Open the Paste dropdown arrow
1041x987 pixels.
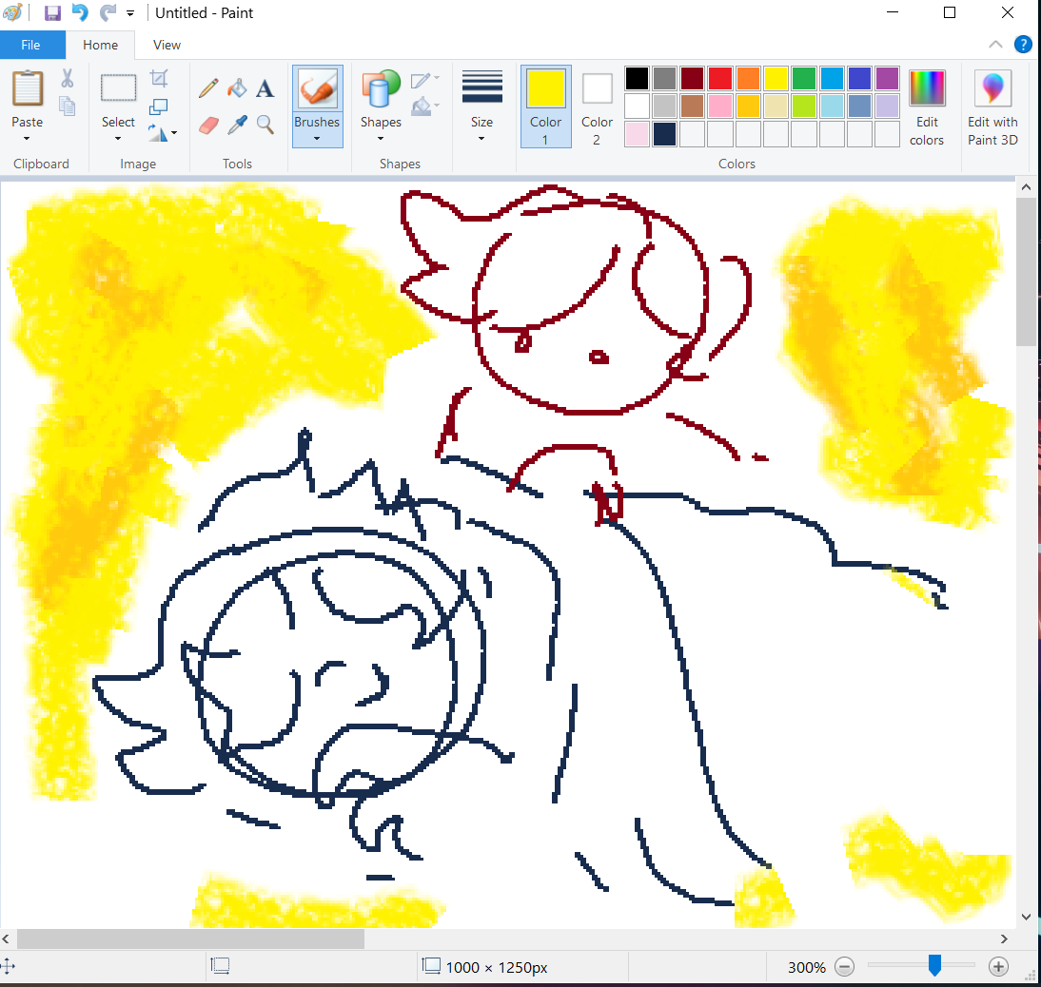click(x=27, y=138)
